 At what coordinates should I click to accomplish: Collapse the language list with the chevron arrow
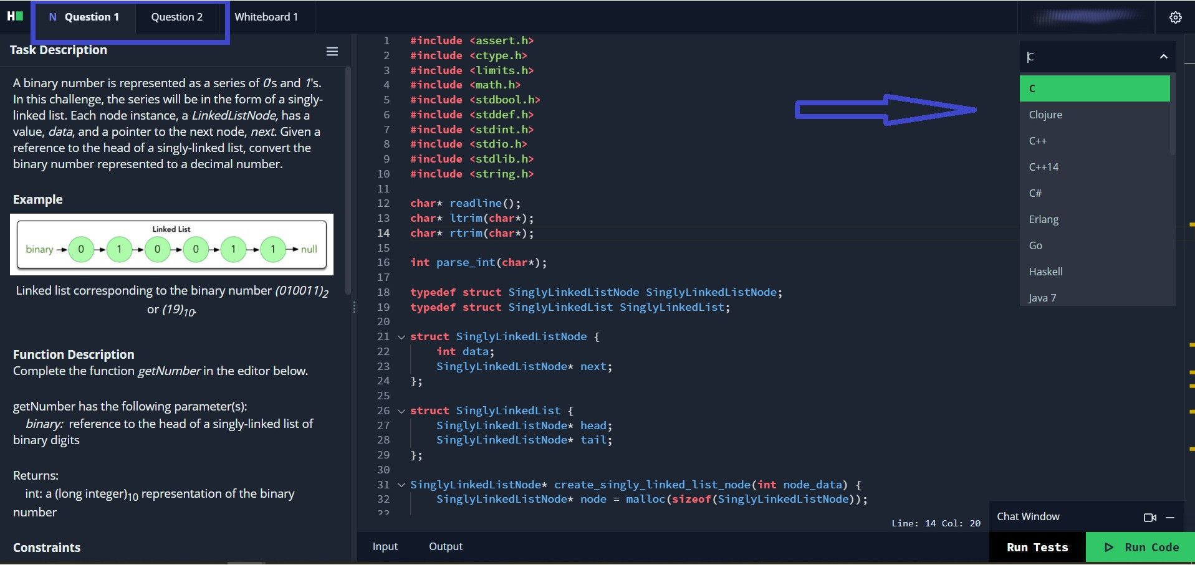[1163, 57]
